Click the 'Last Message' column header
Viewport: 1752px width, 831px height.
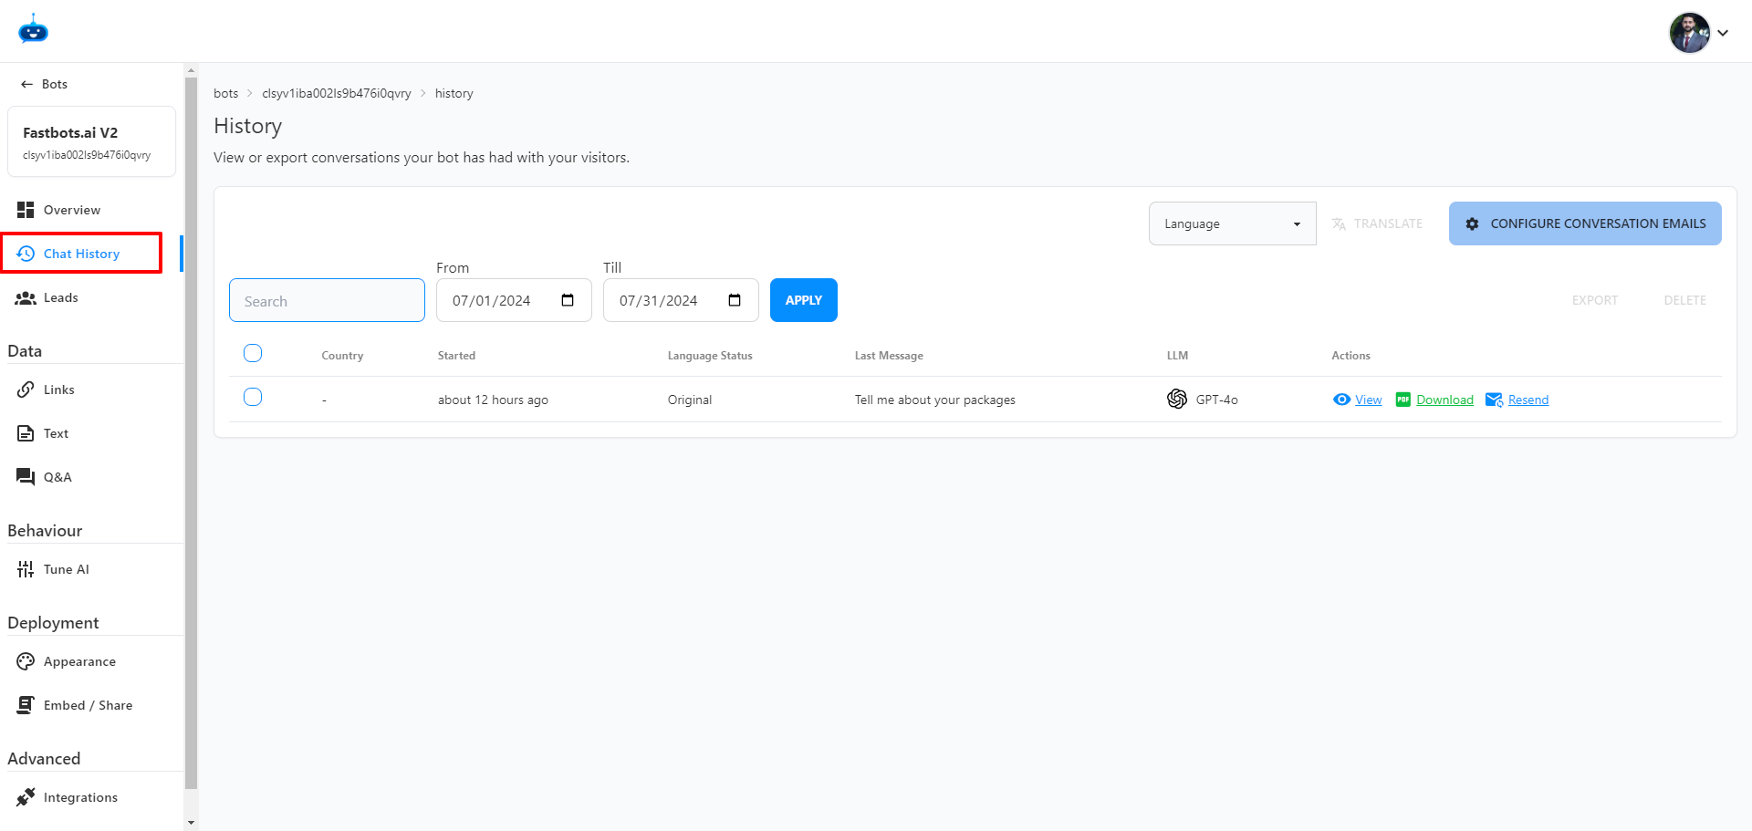click(x=889, y=356)
